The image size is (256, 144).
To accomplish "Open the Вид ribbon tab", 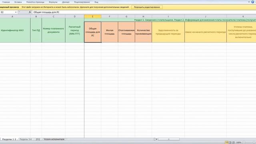I will (x=96, y=2).
